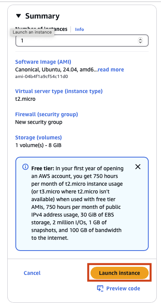This screenshot has width=161, height=305.
Task: Expand the AMI description with read more
Action: [x=111, y=69]
